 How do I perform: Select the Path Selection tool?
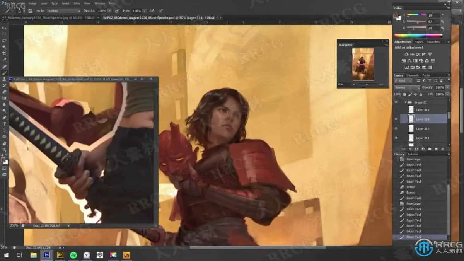point(5,130)
